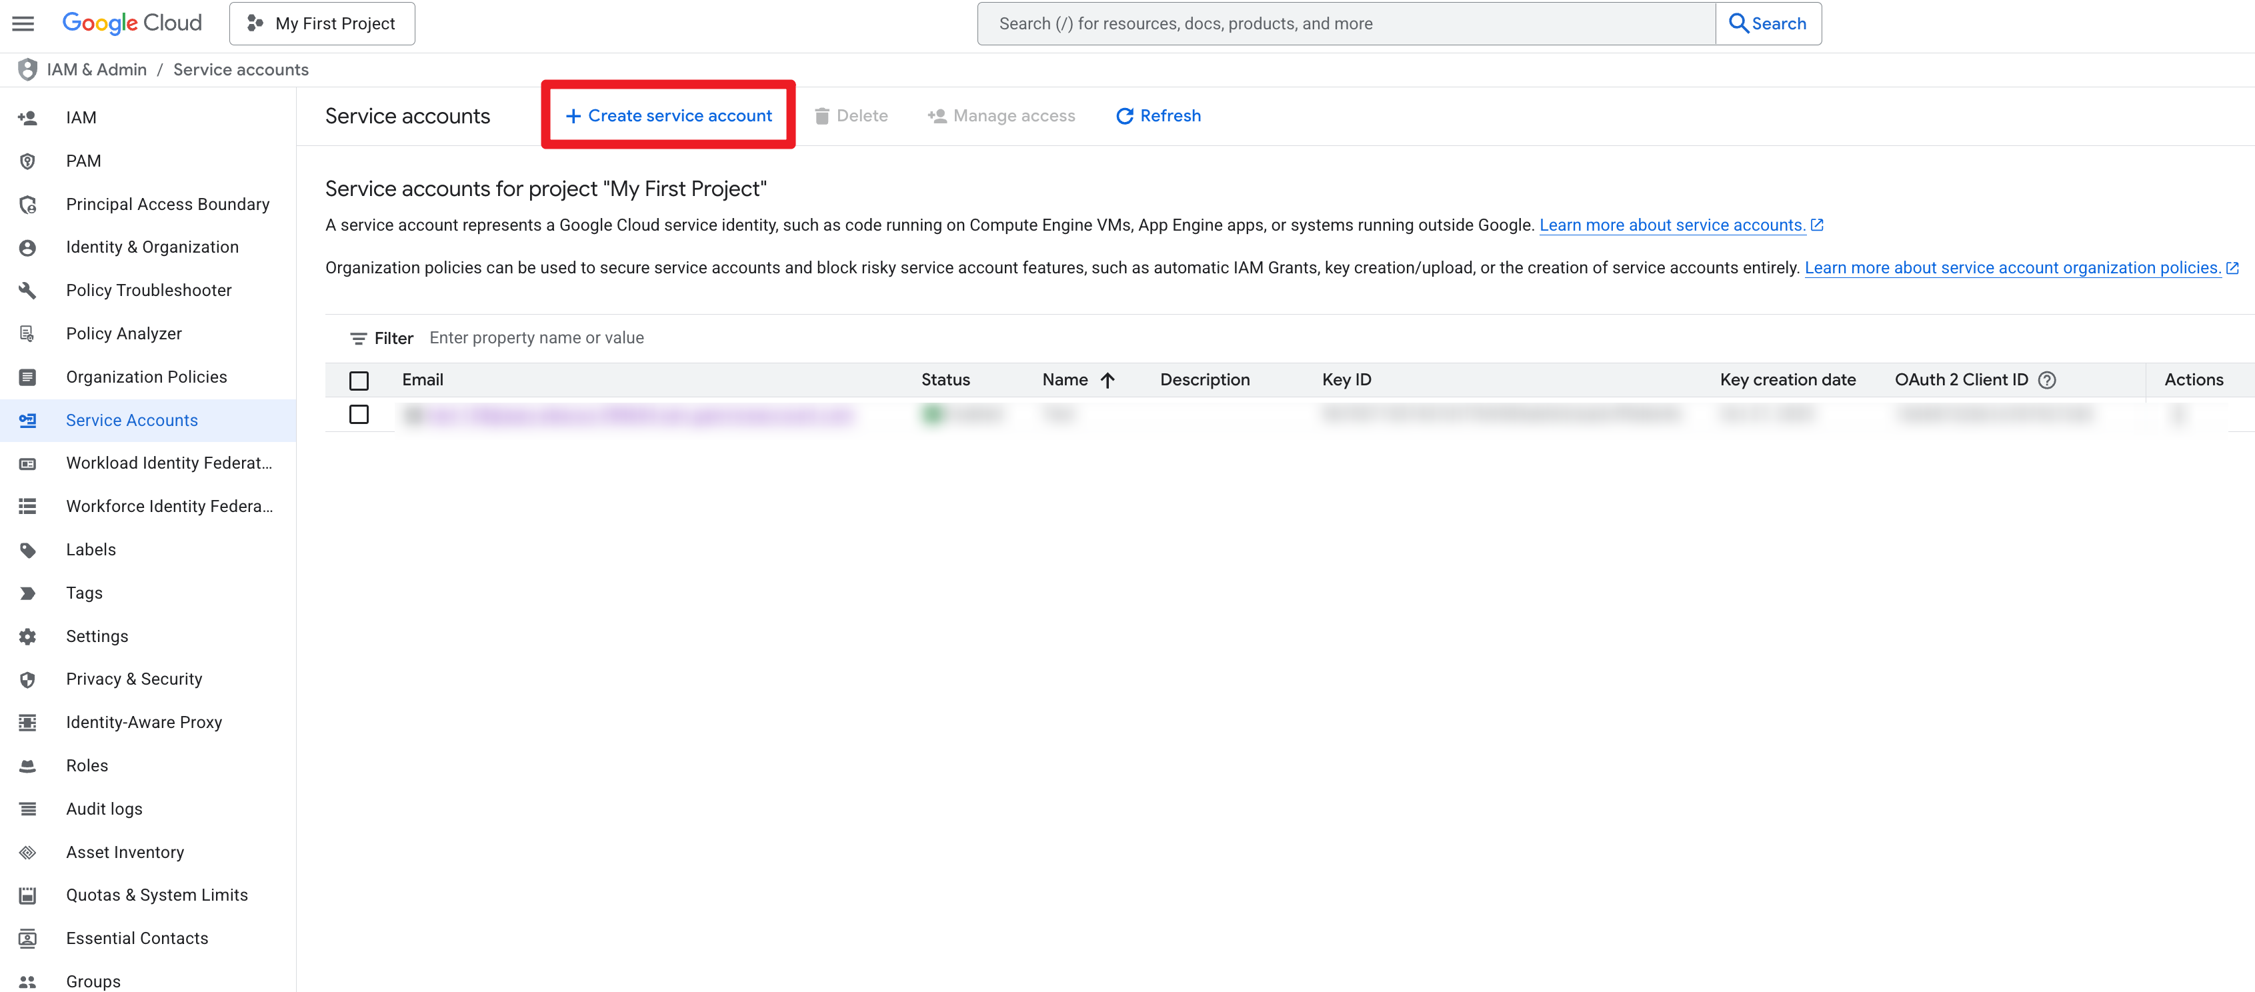Click the Roles hat icon
Viewport: 2255px width, 992px height.
click(27, 766)
